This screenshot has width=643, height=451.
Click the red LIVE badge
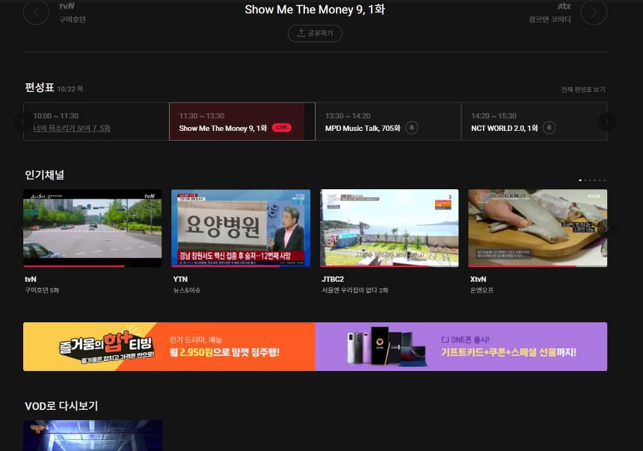coord(281,128)
